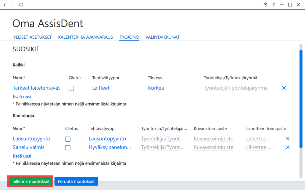
Task: Close the Oma AssisDent window
Action: 298,5
